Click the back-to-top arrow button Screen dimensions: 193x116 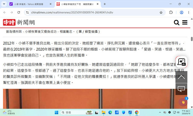coord(181,77)
